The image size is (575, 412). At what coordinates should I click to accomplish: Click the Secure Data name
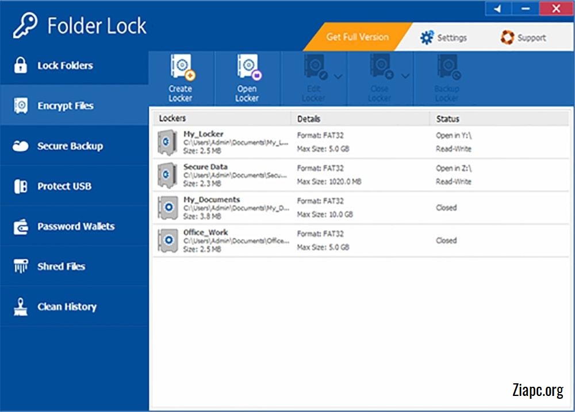205,167
